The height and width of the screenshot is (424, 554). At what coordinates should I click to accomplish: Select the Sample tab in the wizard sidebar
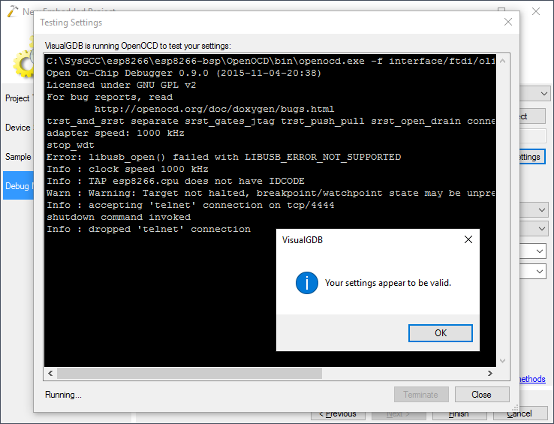[x=18, y=157]
